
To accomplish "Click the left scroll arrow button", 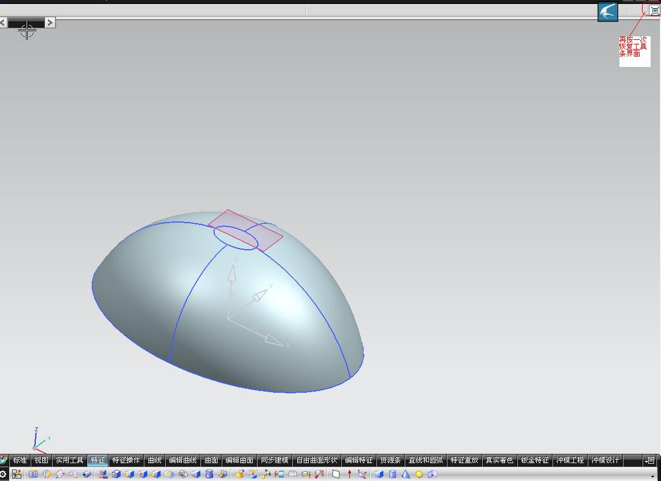I will tap(3, 22).
